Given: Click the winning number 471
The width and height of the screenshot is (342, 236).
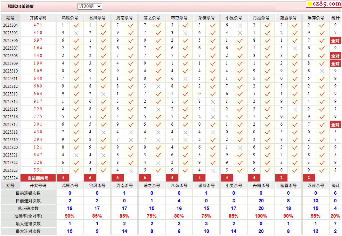Looking at the screenshot, I should [38, 25].
